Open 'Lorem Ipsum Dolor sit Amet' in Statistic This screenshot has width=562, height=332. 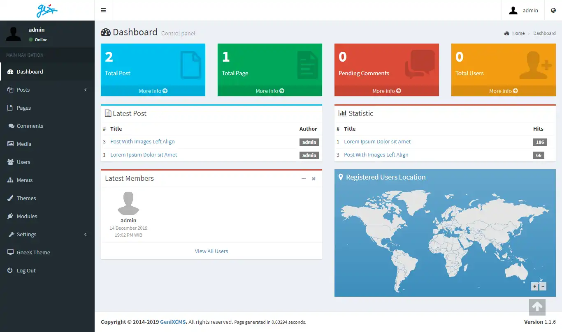377,141
